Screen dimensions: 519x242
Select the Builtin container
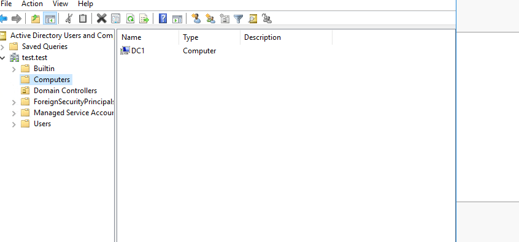click(44, 69)
